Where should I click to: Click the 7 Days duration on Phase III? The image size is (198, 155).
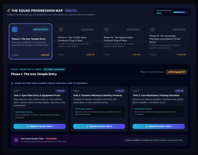(107, 55)
